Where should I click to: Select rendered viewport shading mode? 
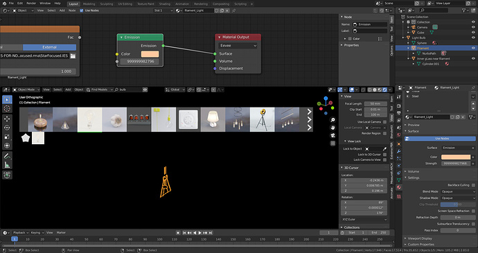[384, 89]
